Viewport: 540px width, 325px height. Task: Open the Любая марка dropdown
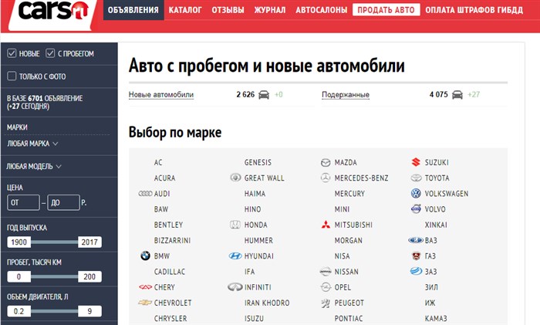[x=32, y=144]
